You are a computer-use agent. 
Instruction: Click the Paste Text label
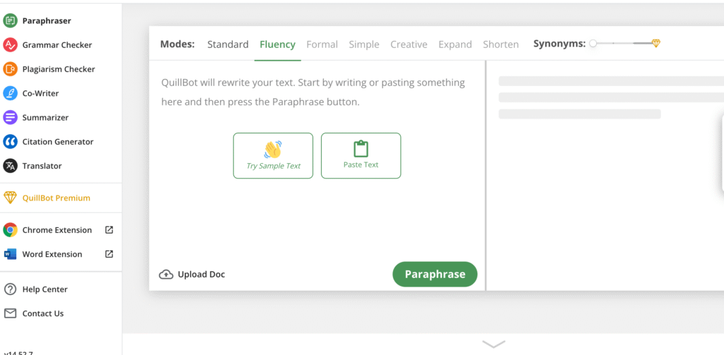point(361,164)
